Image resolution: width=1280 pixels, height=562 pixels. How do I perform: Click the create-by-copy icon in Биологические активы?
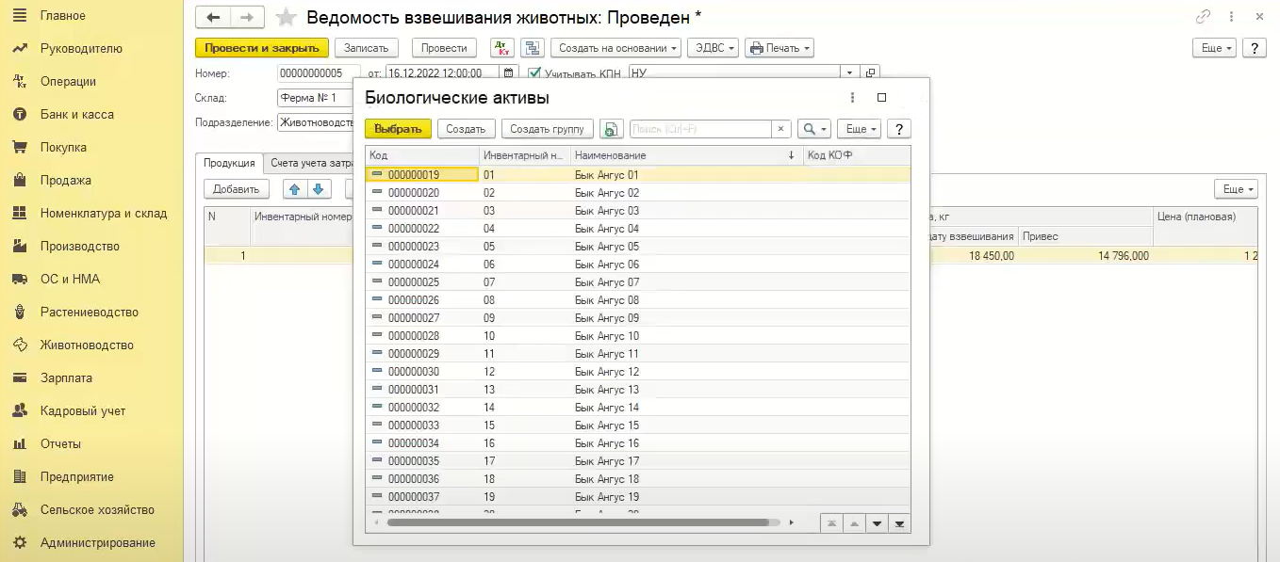click(x=612, y=129)
